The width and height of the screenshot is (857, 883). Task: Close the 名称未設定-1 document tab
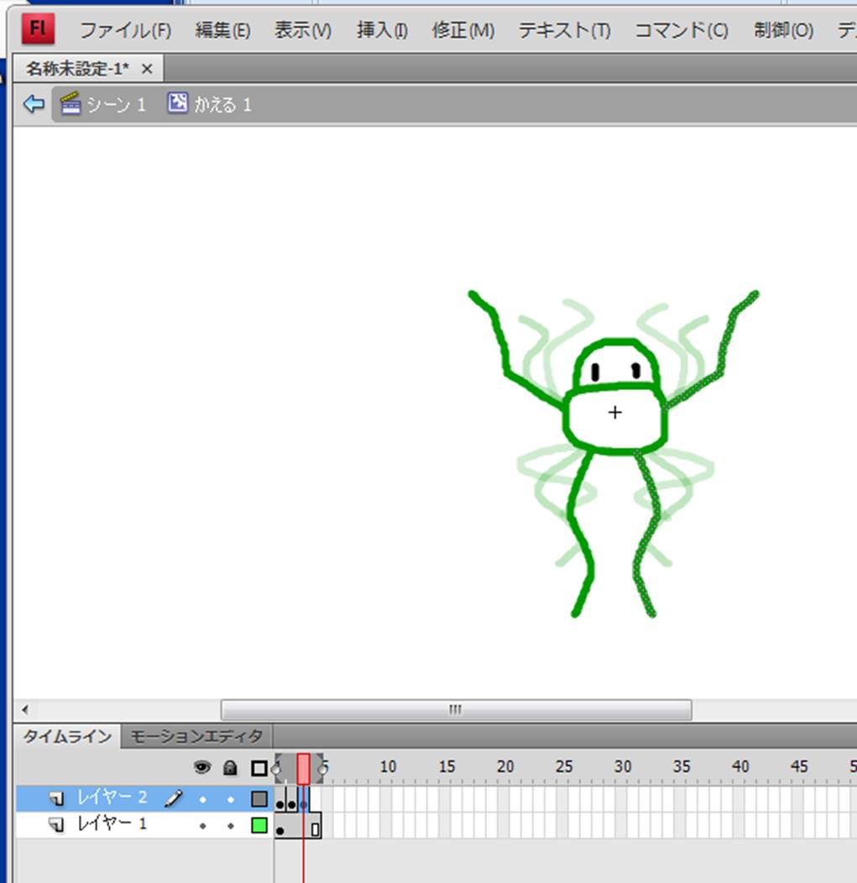pos(147,68)
